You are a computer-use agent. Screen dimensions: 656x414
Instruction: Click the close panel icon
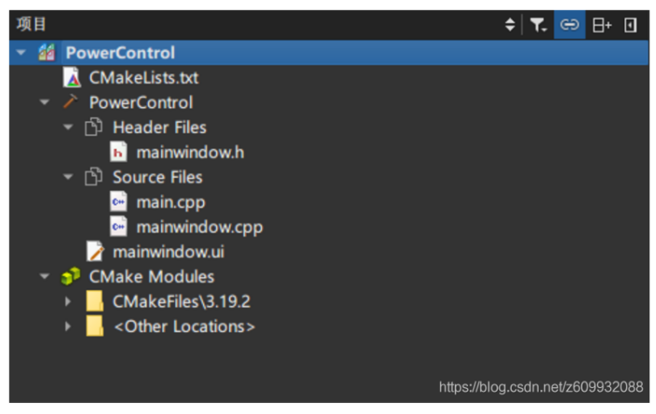click(x=631, y=25)
